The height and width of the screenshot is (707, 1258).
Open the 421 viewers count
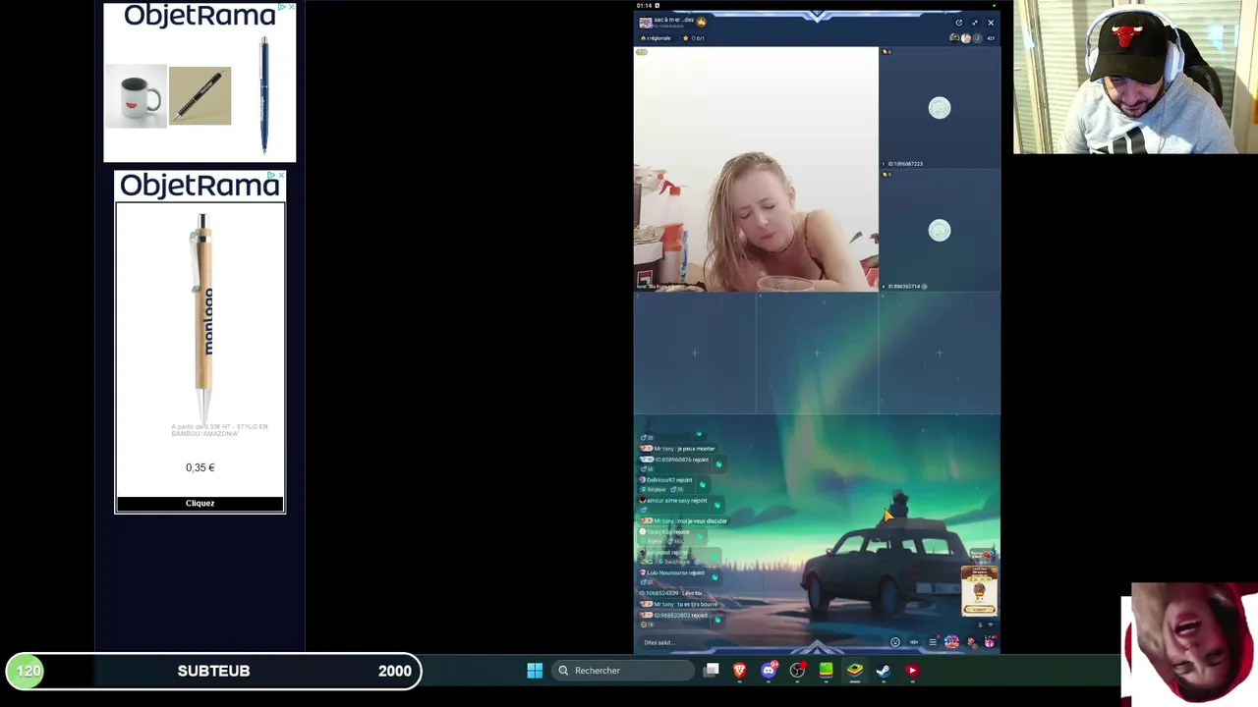click(x=990, y=38)
